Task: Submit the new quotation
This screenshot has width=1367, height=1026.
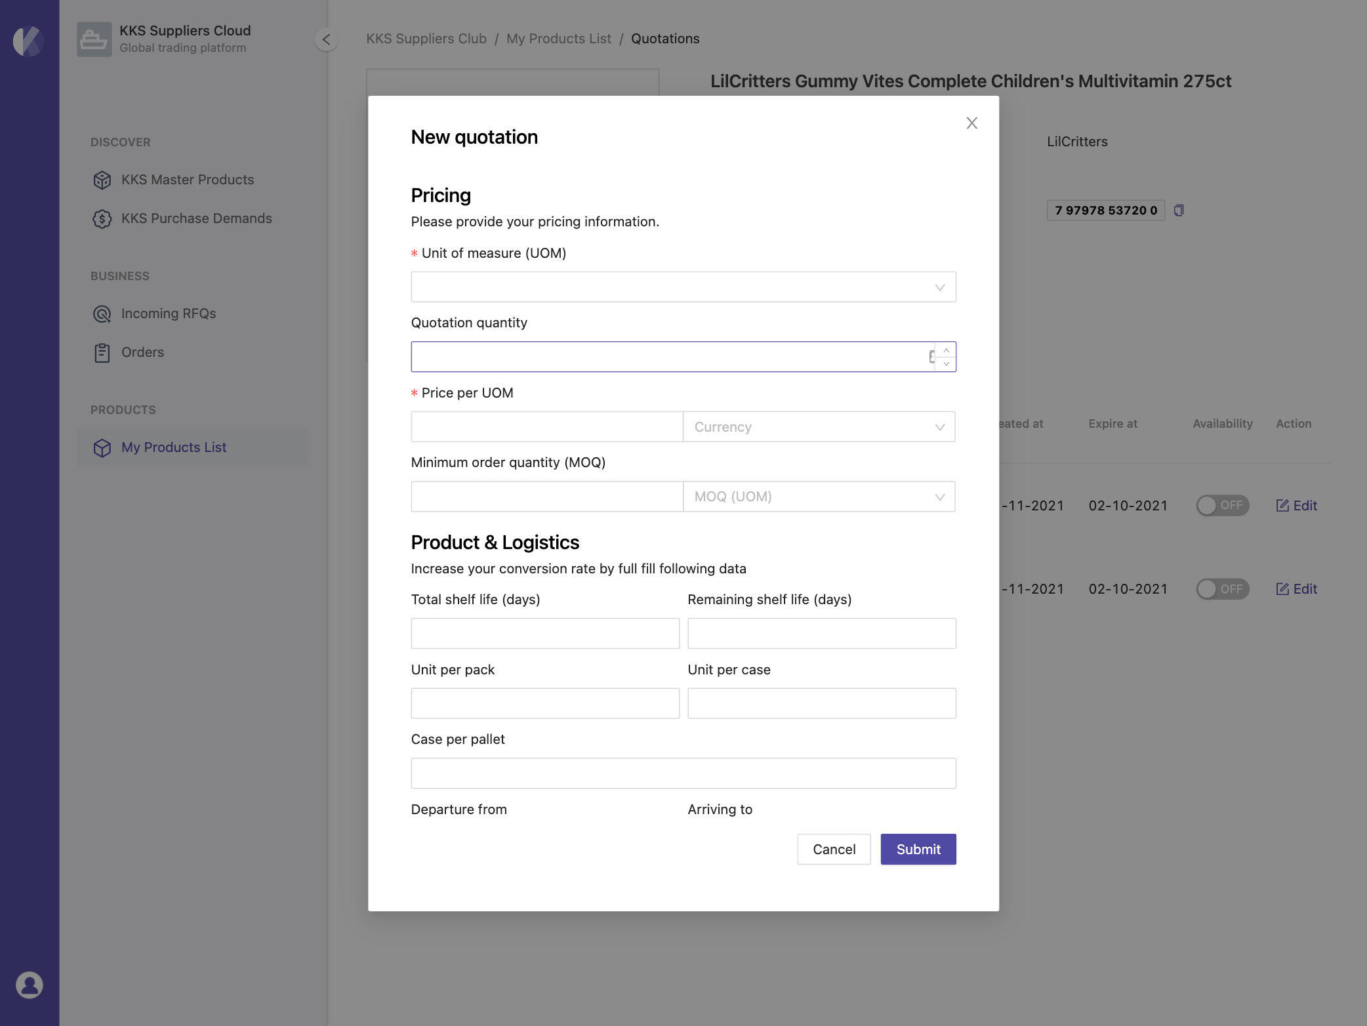Action: pyautogui.click(x=918, y=850)
